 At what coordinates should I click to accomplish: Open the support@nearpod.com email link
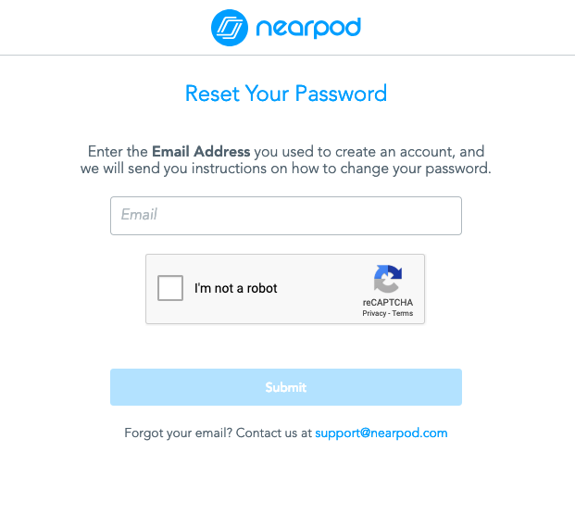(381, 433)
